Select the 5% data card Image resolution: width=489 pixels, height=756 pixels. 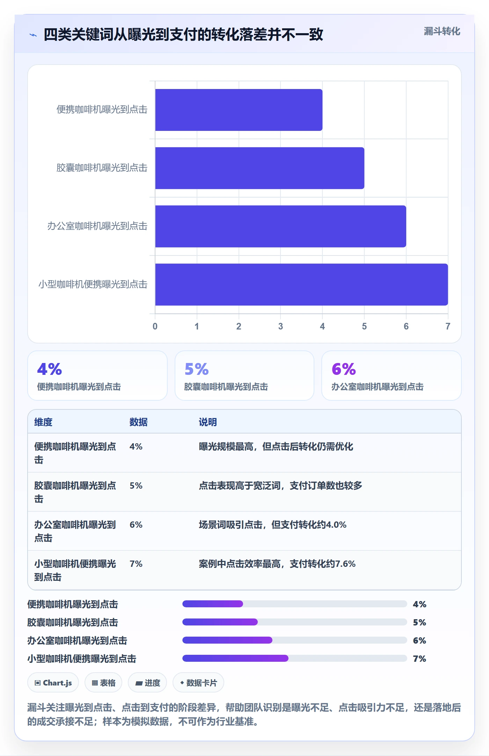(245, 376)
